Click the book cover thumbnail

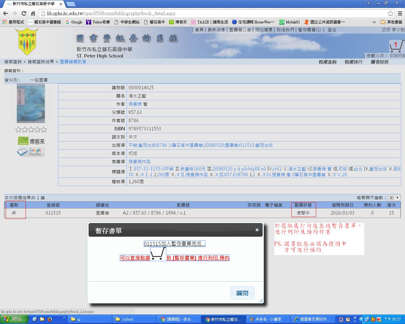tap(31, 103)
